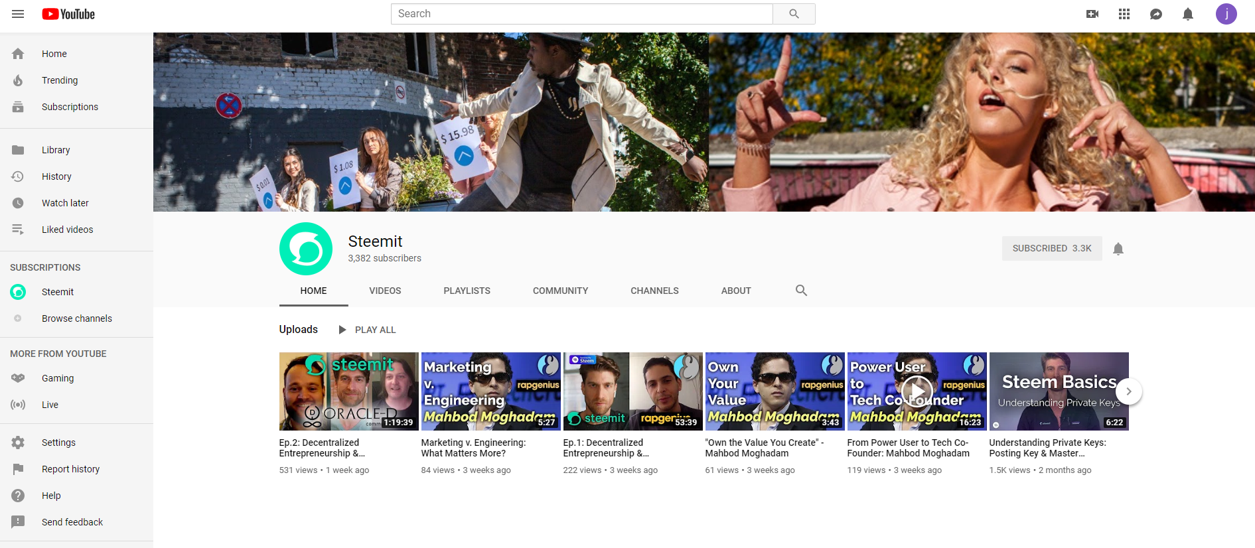Click the Steemit channel name

click(x=375, y=241)
